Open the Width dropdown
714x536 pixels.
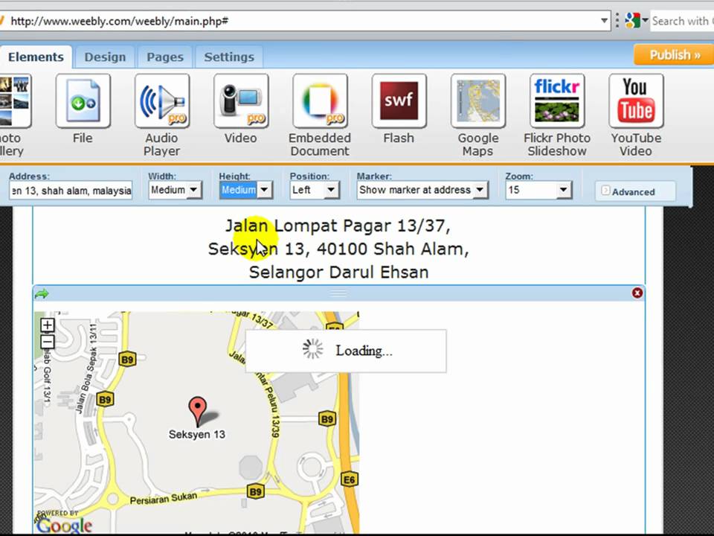(175, 190)
